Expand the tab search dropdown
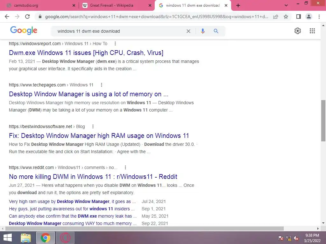This screenshot has width=326, height=244. coord(286,6)
